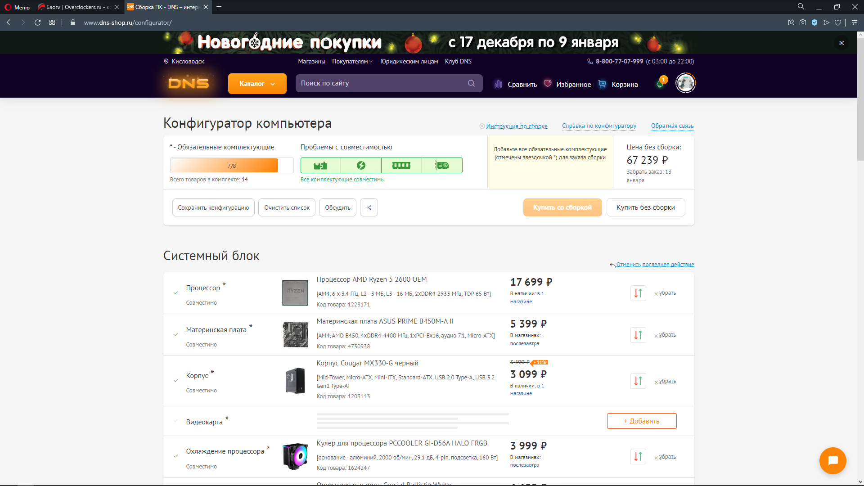Click the power supply compatibility icon
The height and width of the screenshot is (486, 864).
click(361, 166)
